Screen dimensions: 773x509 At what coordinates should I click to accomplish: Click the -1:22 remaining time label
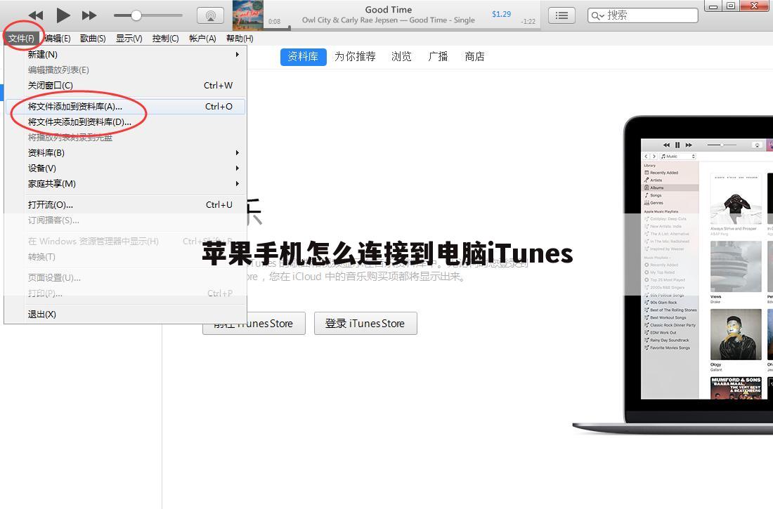pos(528,22)
